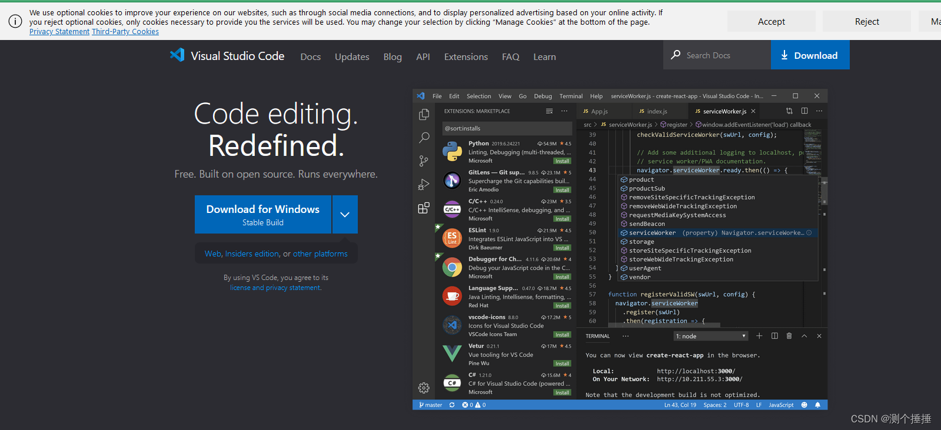Click the GitLens extension icon

click(452, 181)
